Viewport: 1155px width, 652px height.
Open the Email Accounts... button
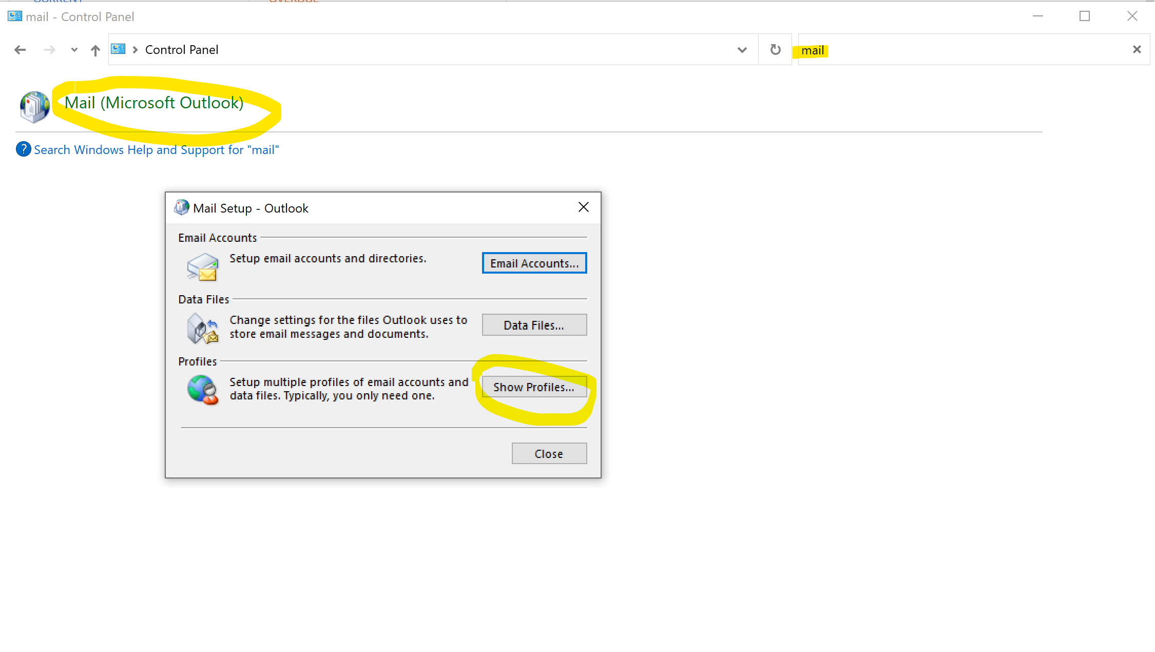(534, 263)
